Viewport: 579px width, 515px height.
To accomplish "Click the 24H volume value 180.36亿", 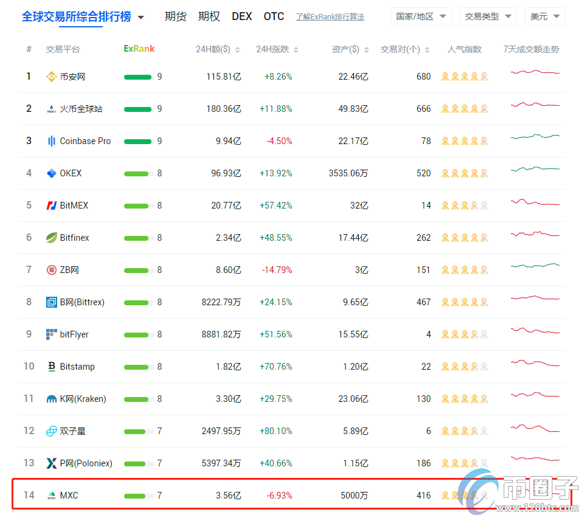I will click(224, 109).
